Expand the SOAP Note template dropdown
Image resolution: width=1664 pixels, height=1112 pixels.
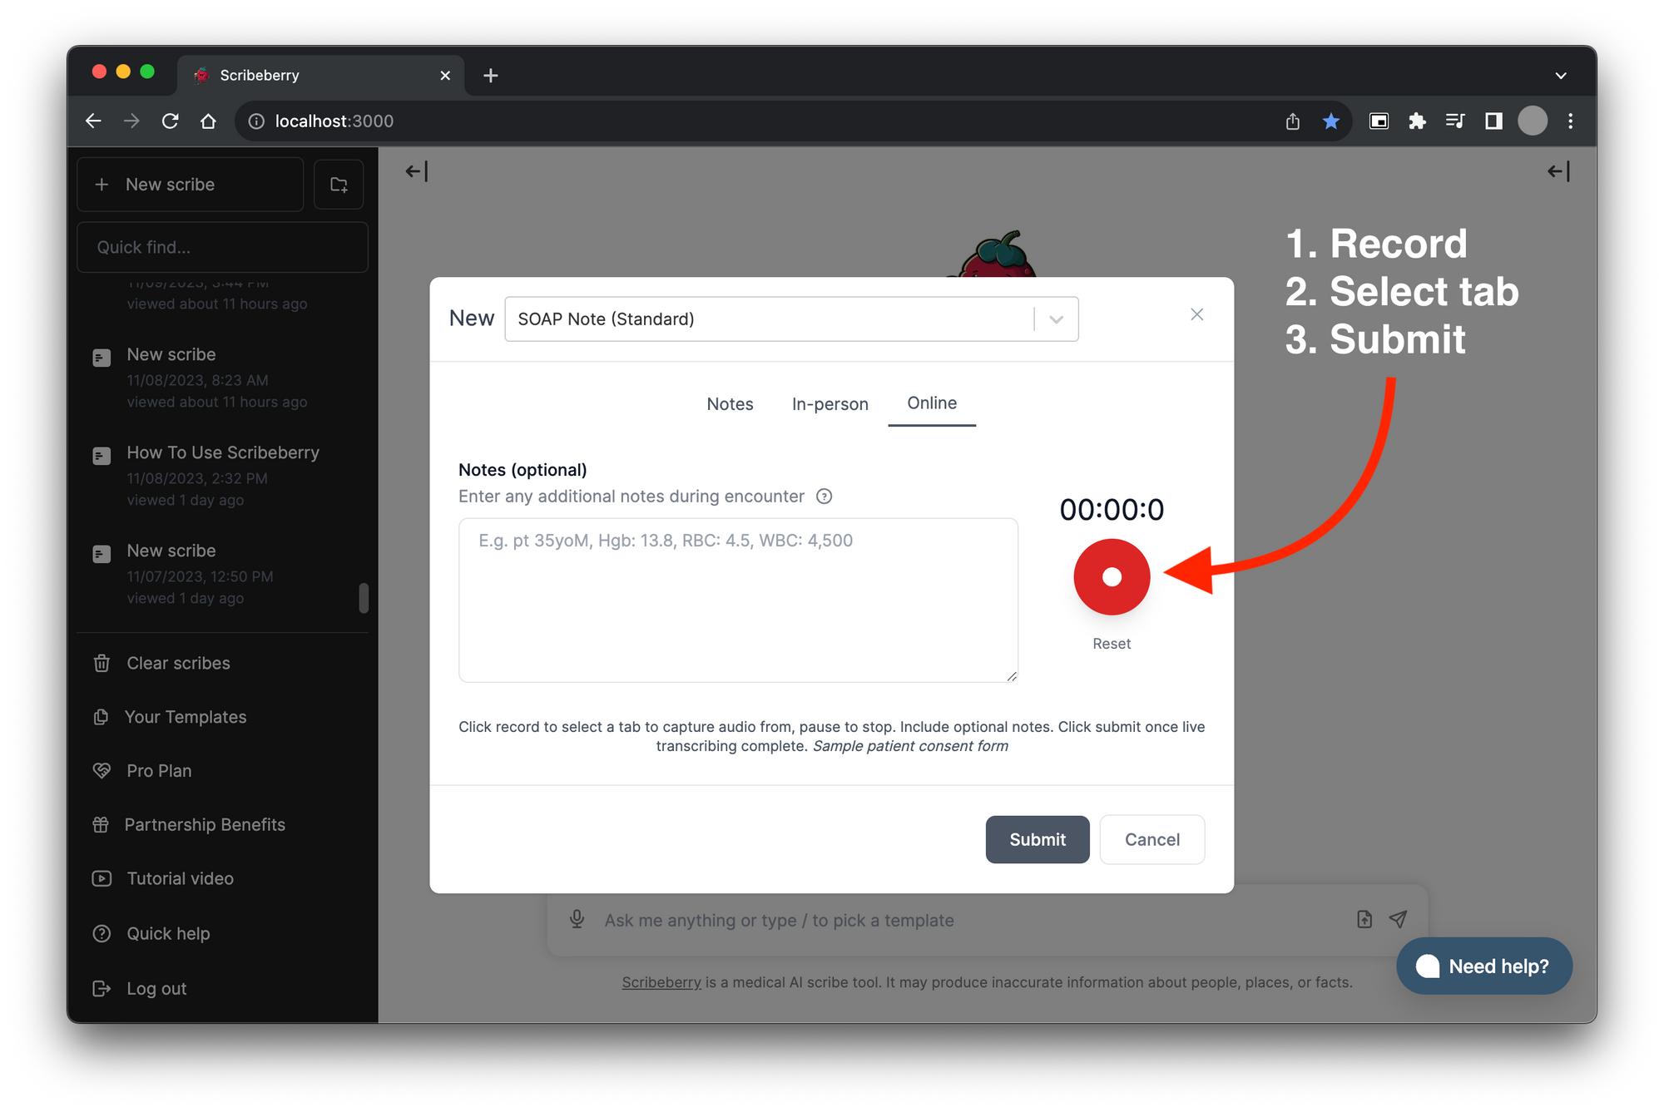(1056, 319)
